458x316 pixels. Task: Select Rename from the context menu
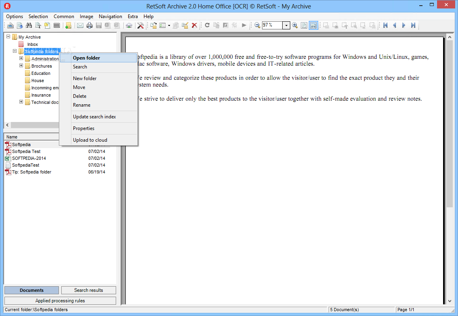pos(98,105)
